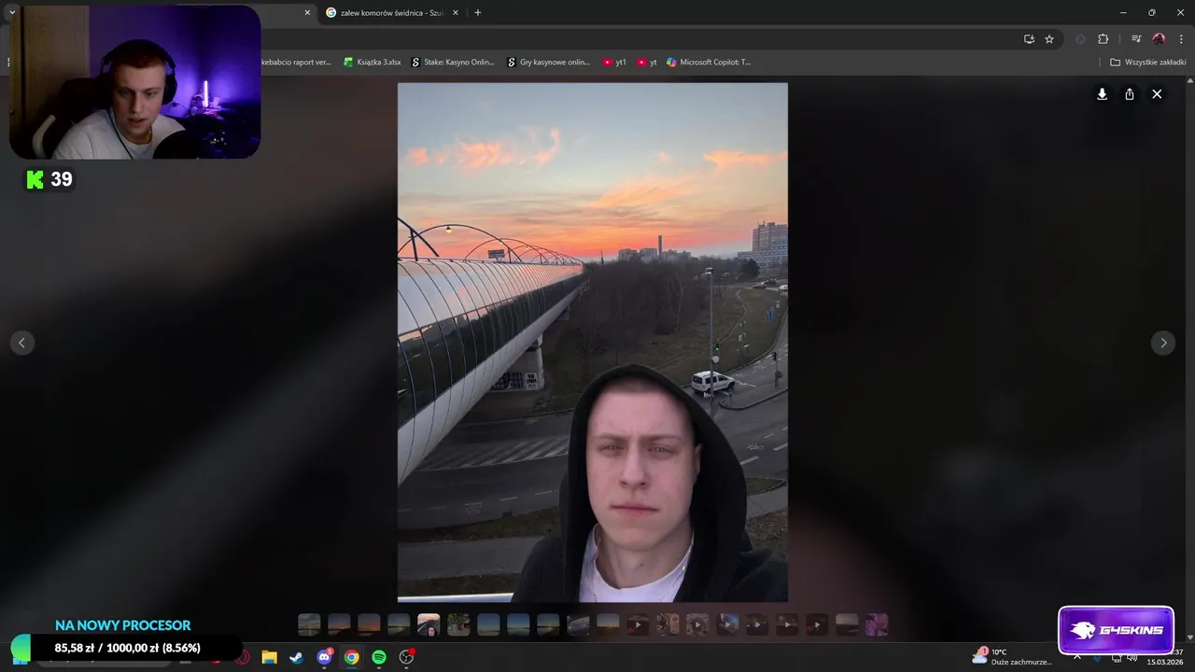The width and height of the screenshot is (1195, 672).
Task: Bookmark this page with the star
Action: click(x=1049, y=39)
